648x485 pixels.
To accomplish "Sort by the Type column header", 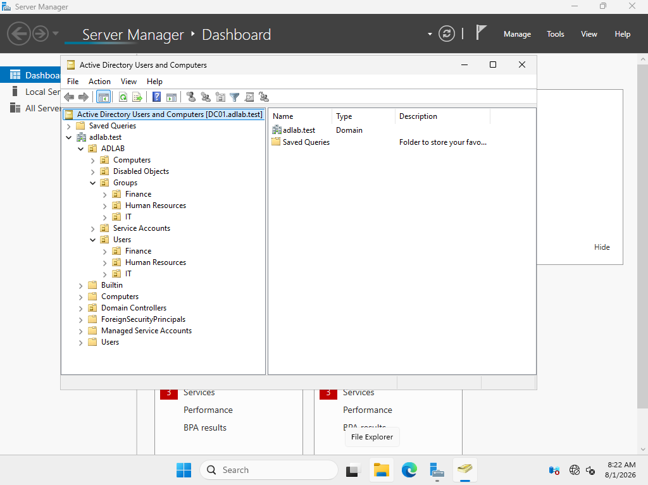I will point(363,116).
